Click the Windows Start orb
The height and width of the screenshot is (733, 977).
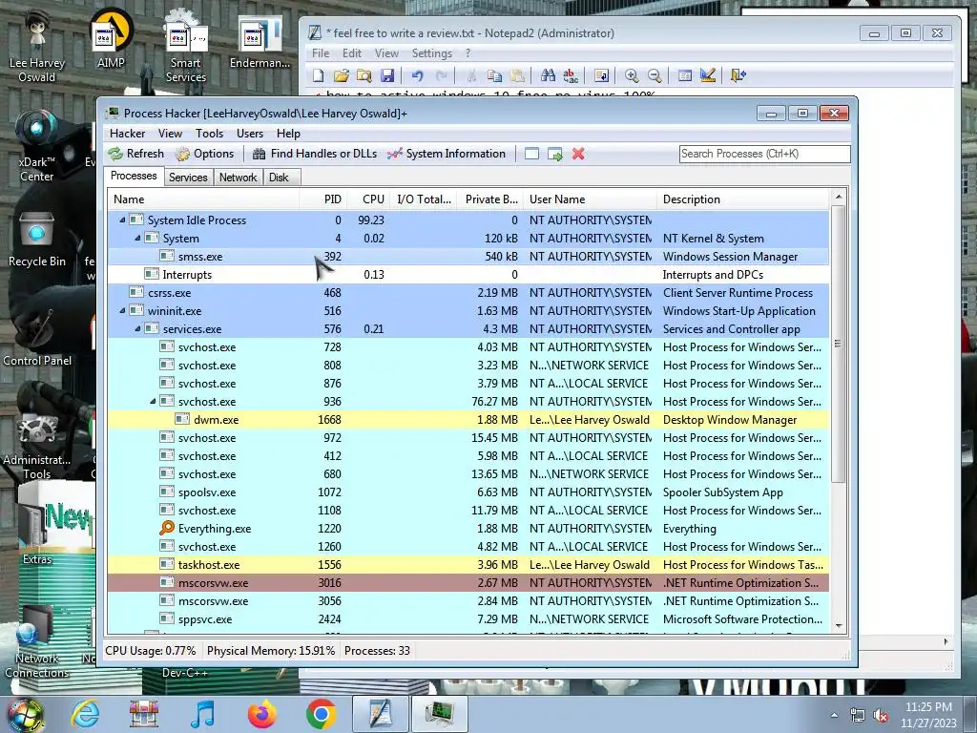click(x=25, y=714)
